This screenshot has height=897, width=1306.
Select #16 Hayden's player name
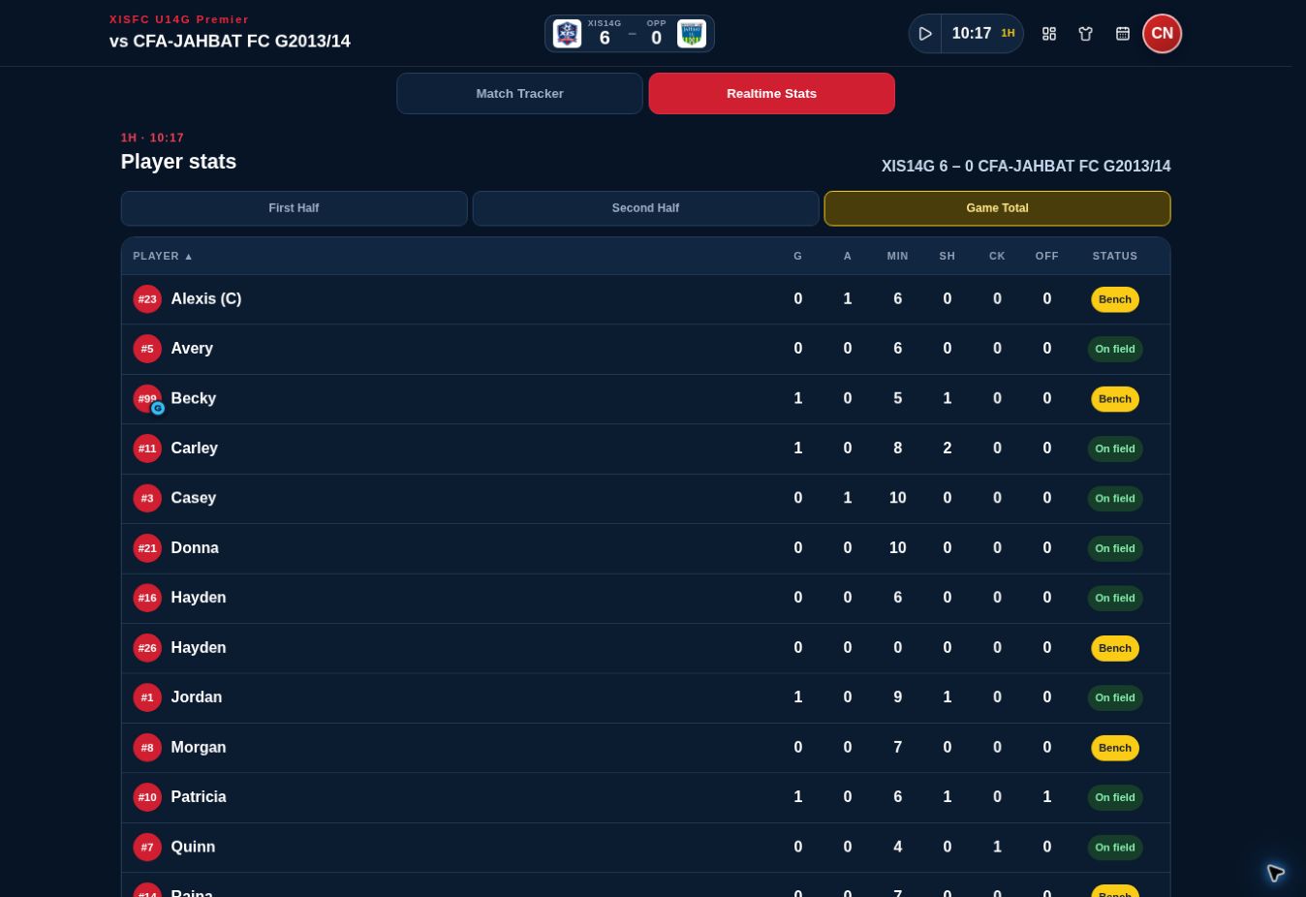click(x=199, y=598)
